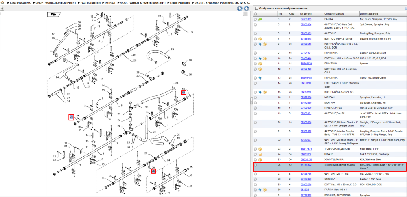Click callout 30 at diagram top left

pyautogui.click(x=79, y=22)
